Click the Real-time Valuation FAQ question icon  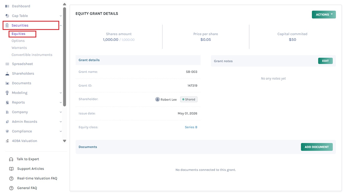click(11, 178)
